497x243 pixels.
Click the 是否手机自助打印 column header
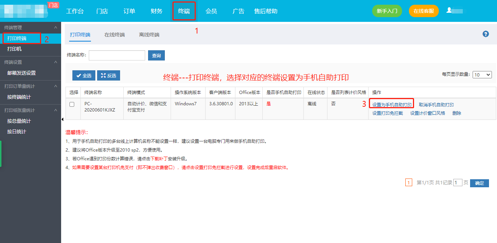pos(284,93)
